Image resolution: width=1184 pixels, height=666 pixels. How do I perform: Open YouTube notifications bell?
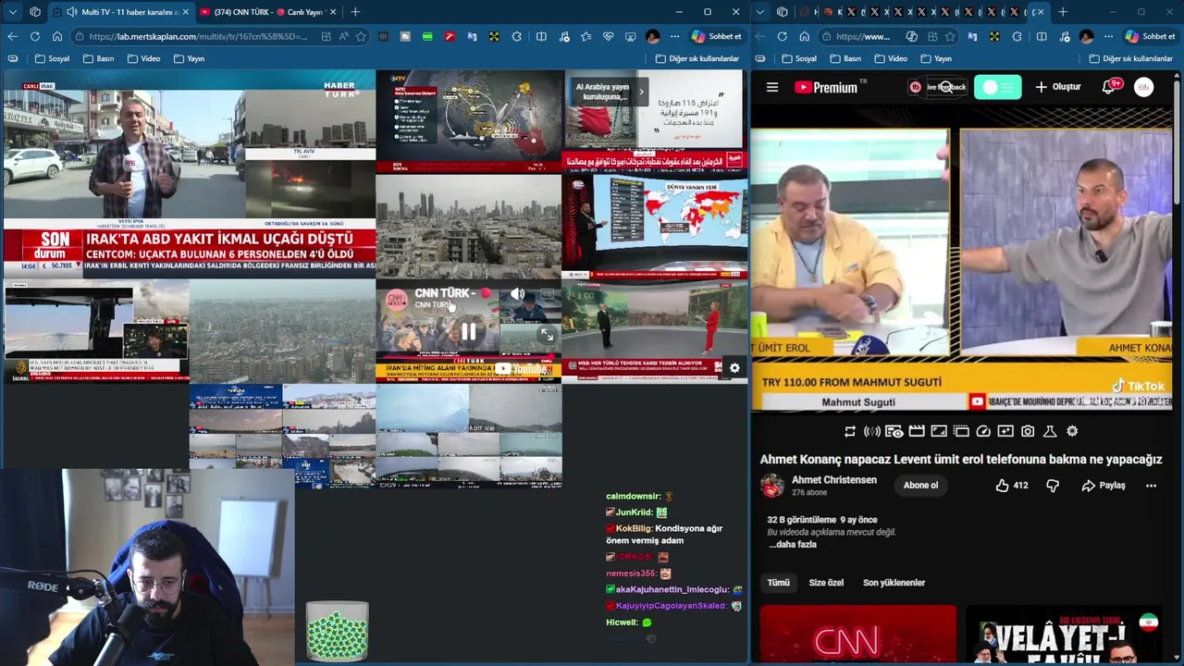pyautogui.click(x=1109, y=87)
